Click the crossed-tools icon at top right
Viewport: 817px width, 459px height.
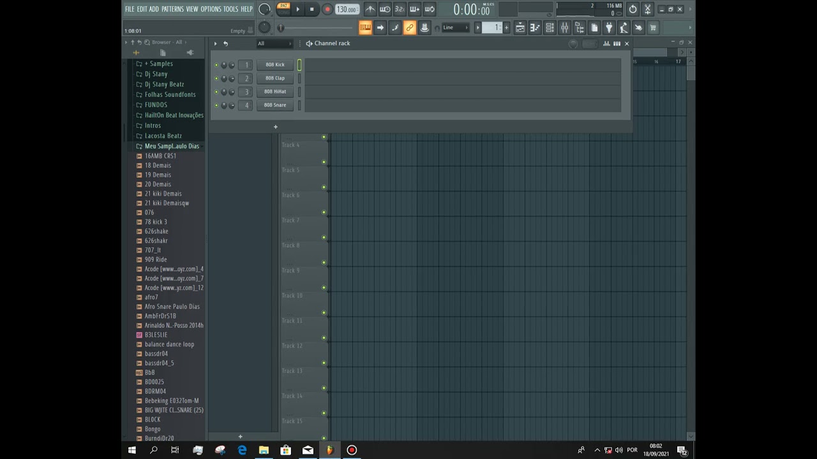point(647,9)
